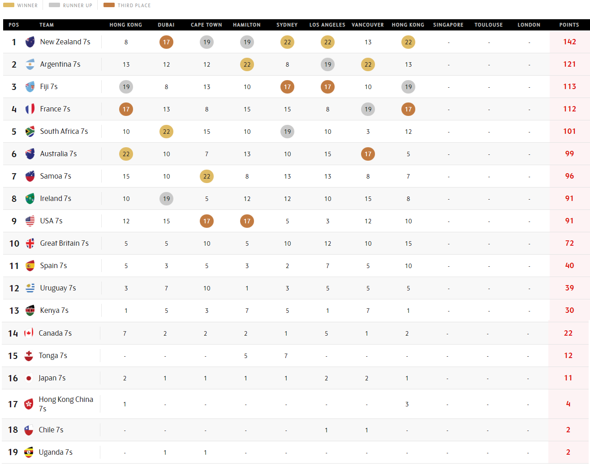Click South Africa's silver 19 Sydney badge
The image size is (590, 465).
[x=287, y=132]
